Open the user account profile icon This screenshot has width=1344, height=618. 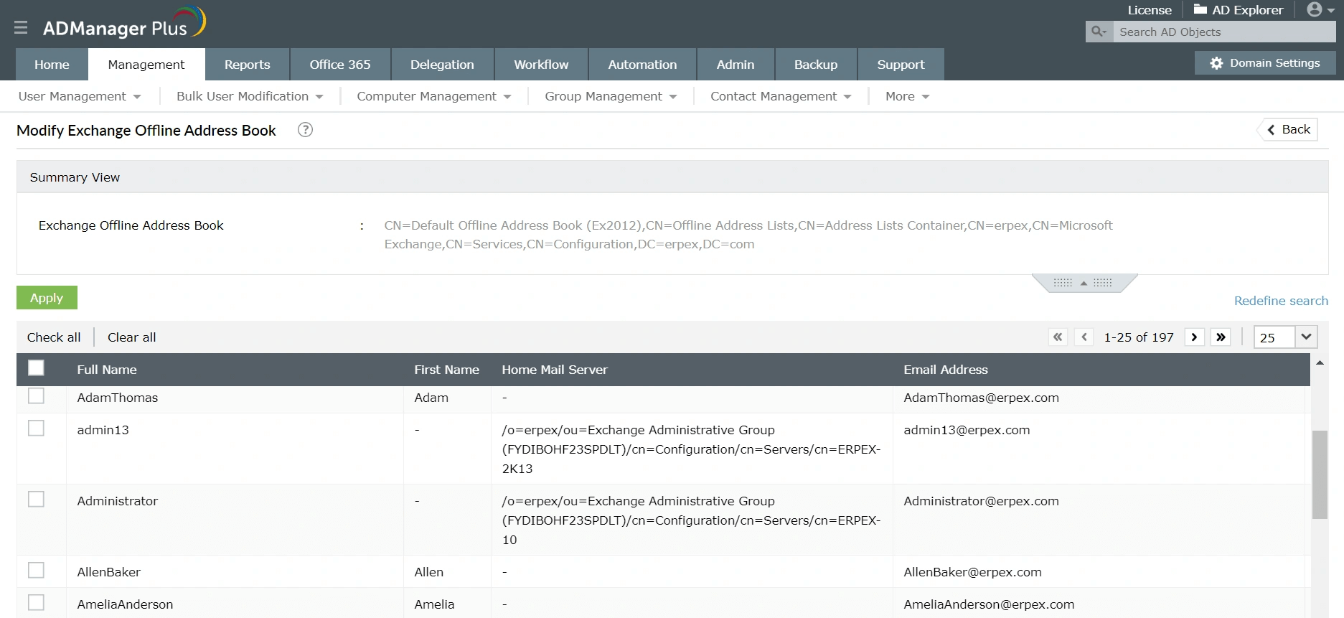(1320, 10)
